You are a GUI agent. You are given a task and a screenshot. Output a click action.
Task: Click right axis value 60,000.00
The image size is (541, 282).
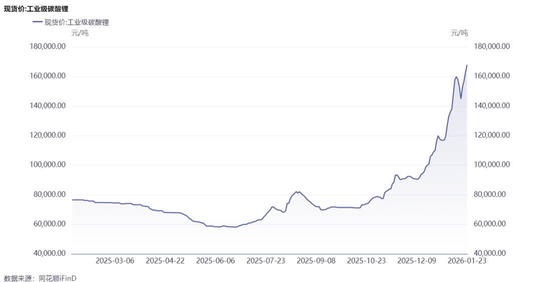point(490,224)
